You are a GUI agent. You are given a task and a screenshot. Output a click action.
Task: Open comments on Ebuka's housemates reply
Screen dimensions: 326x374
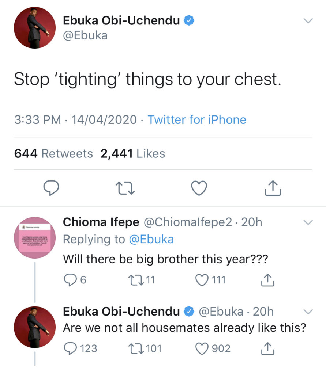click(70, 348)
